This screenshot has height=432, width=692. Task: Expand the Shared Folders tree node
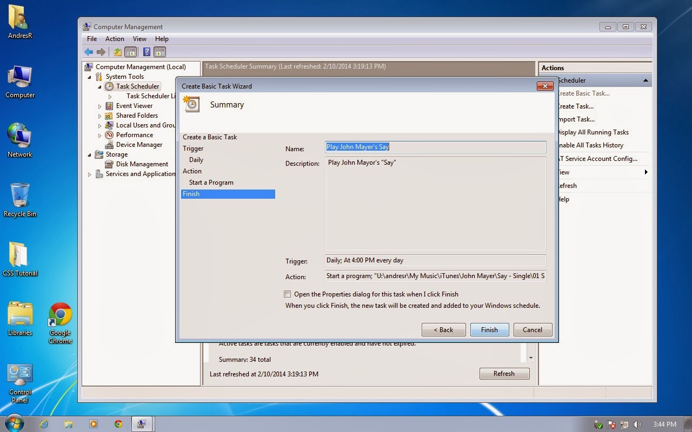pyautogui.click(x=100, y=116)
